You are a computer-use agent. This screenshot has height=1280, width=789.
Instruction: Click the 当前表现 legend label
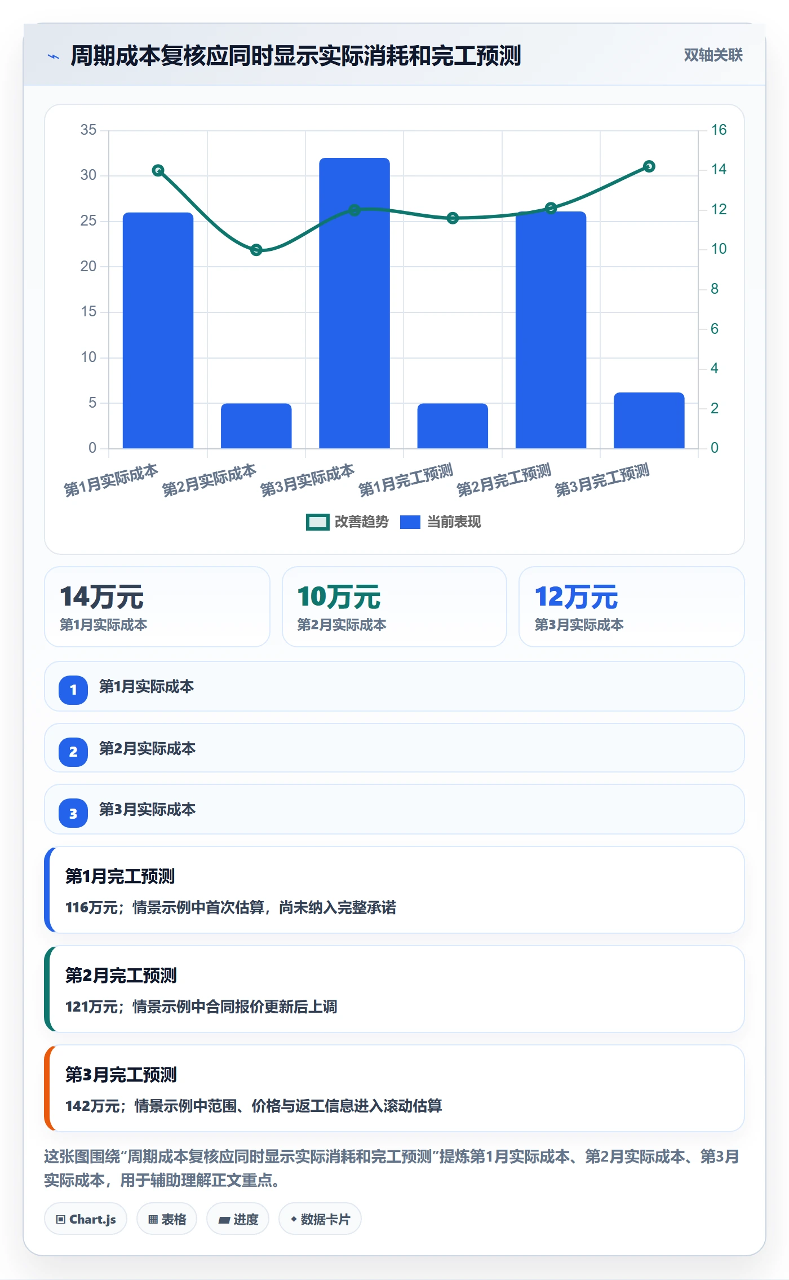[454, 522]
